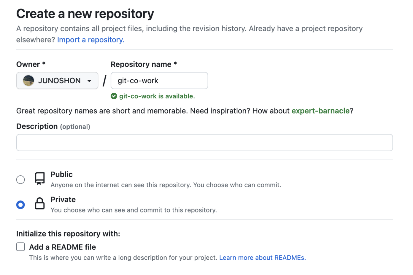The width and height of the screenshot is (413, 275).
Task: Click the JUNOSHON owner avatar image
Action: [28, 81]
